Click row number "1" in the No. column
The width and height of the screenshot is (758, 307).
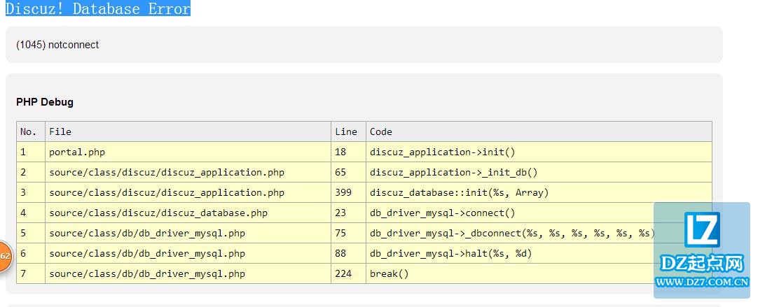pos(22,152)
